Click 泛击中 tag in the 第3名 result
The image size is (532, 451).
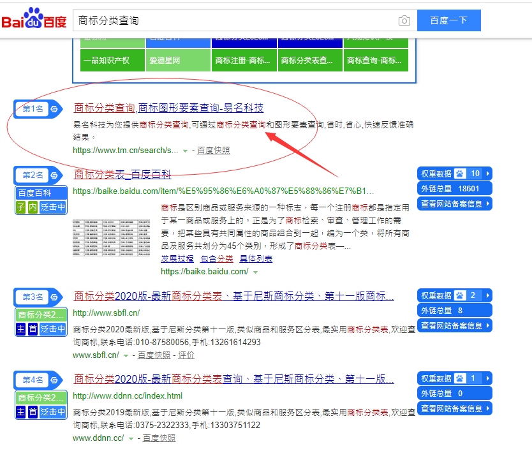coord(52,329)
